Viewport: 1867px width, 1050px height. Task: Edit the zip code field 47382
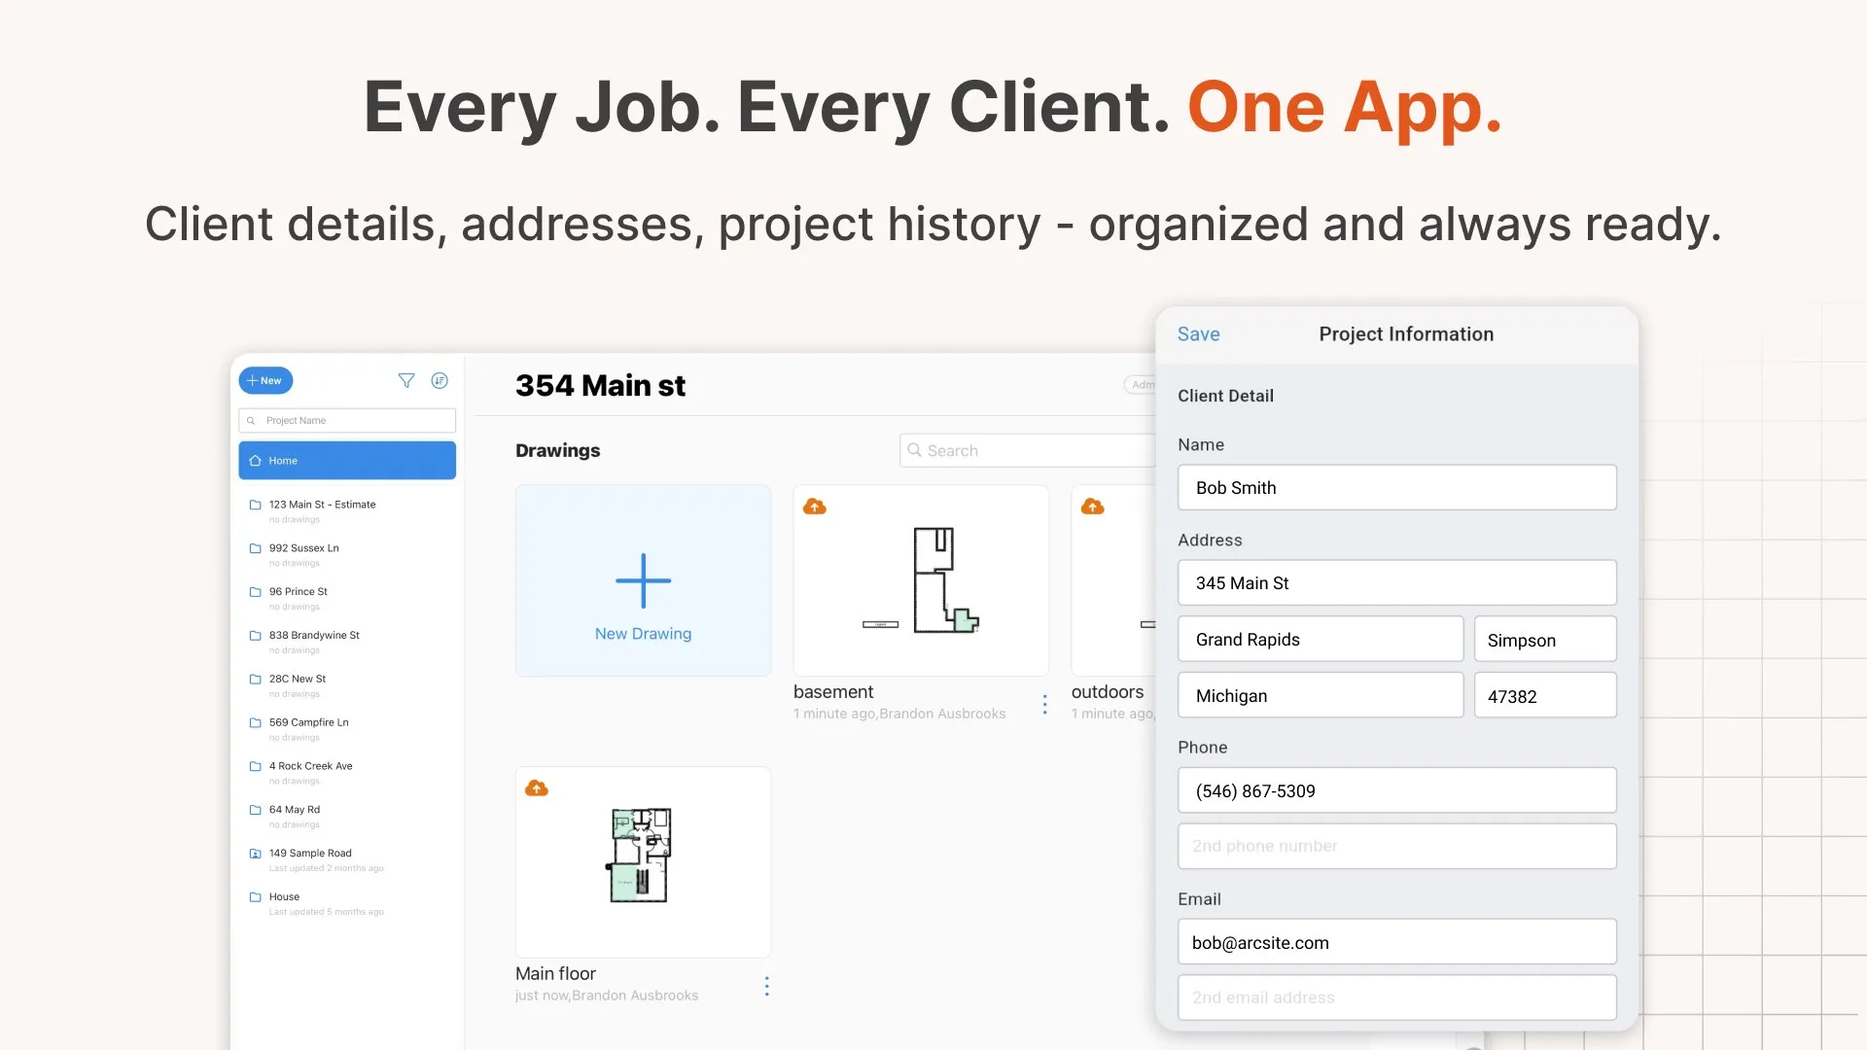(1545, 696)
